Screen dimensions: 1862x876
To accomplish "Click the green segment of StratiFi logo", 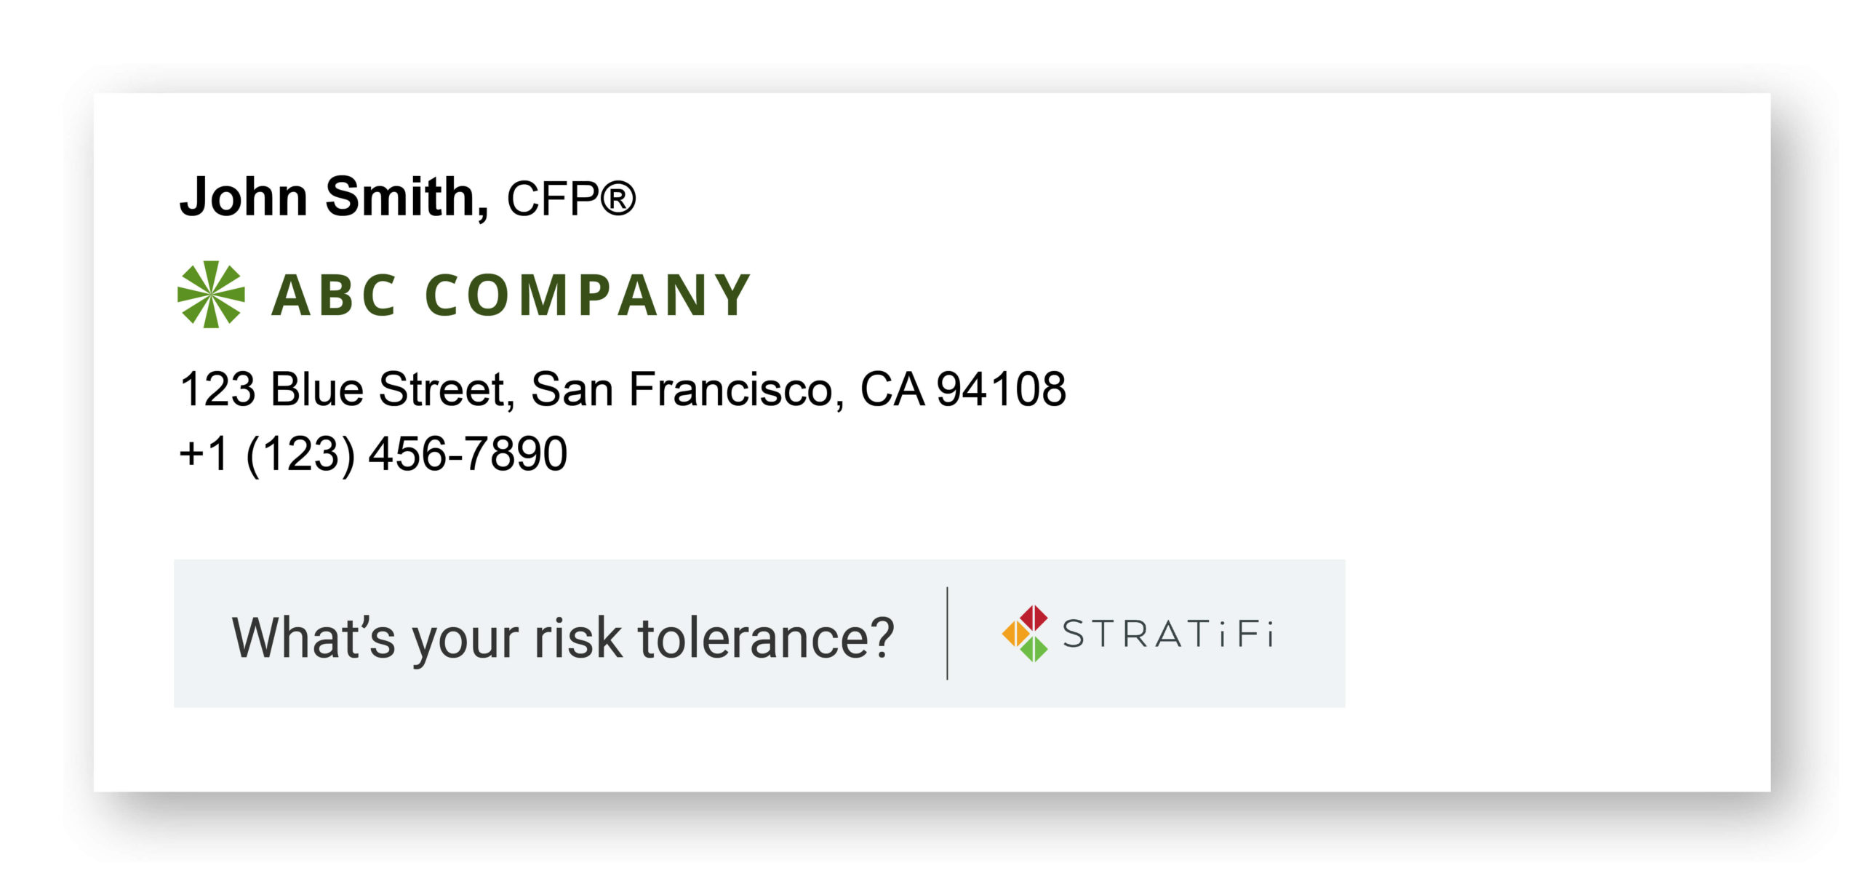I will point(1034,648).
